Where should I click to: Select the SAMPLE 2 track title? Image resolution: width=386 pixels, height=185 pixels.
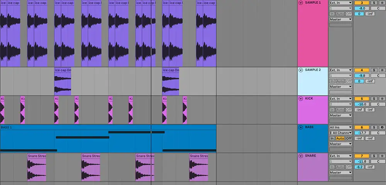(x=313, y=70)
